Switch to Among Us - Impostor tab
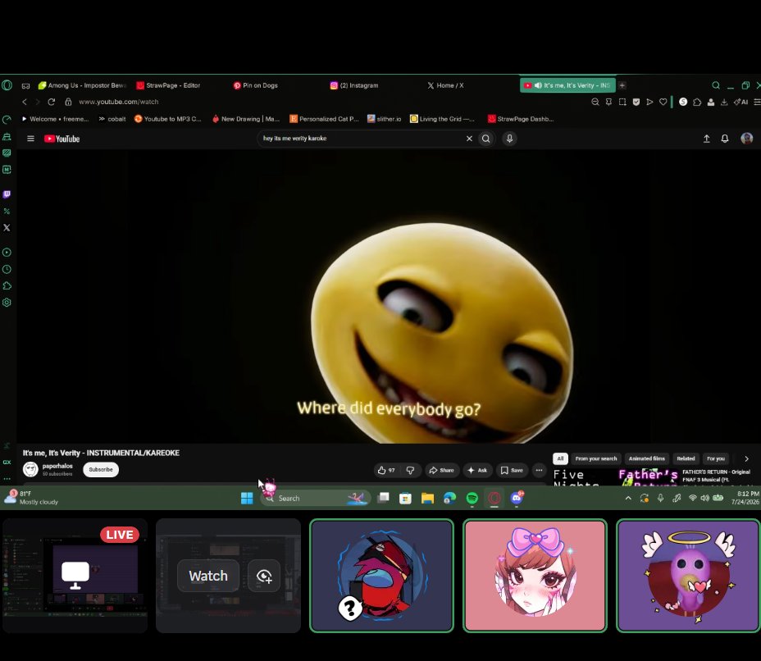The image size is (761, 661). click(81, 85)
